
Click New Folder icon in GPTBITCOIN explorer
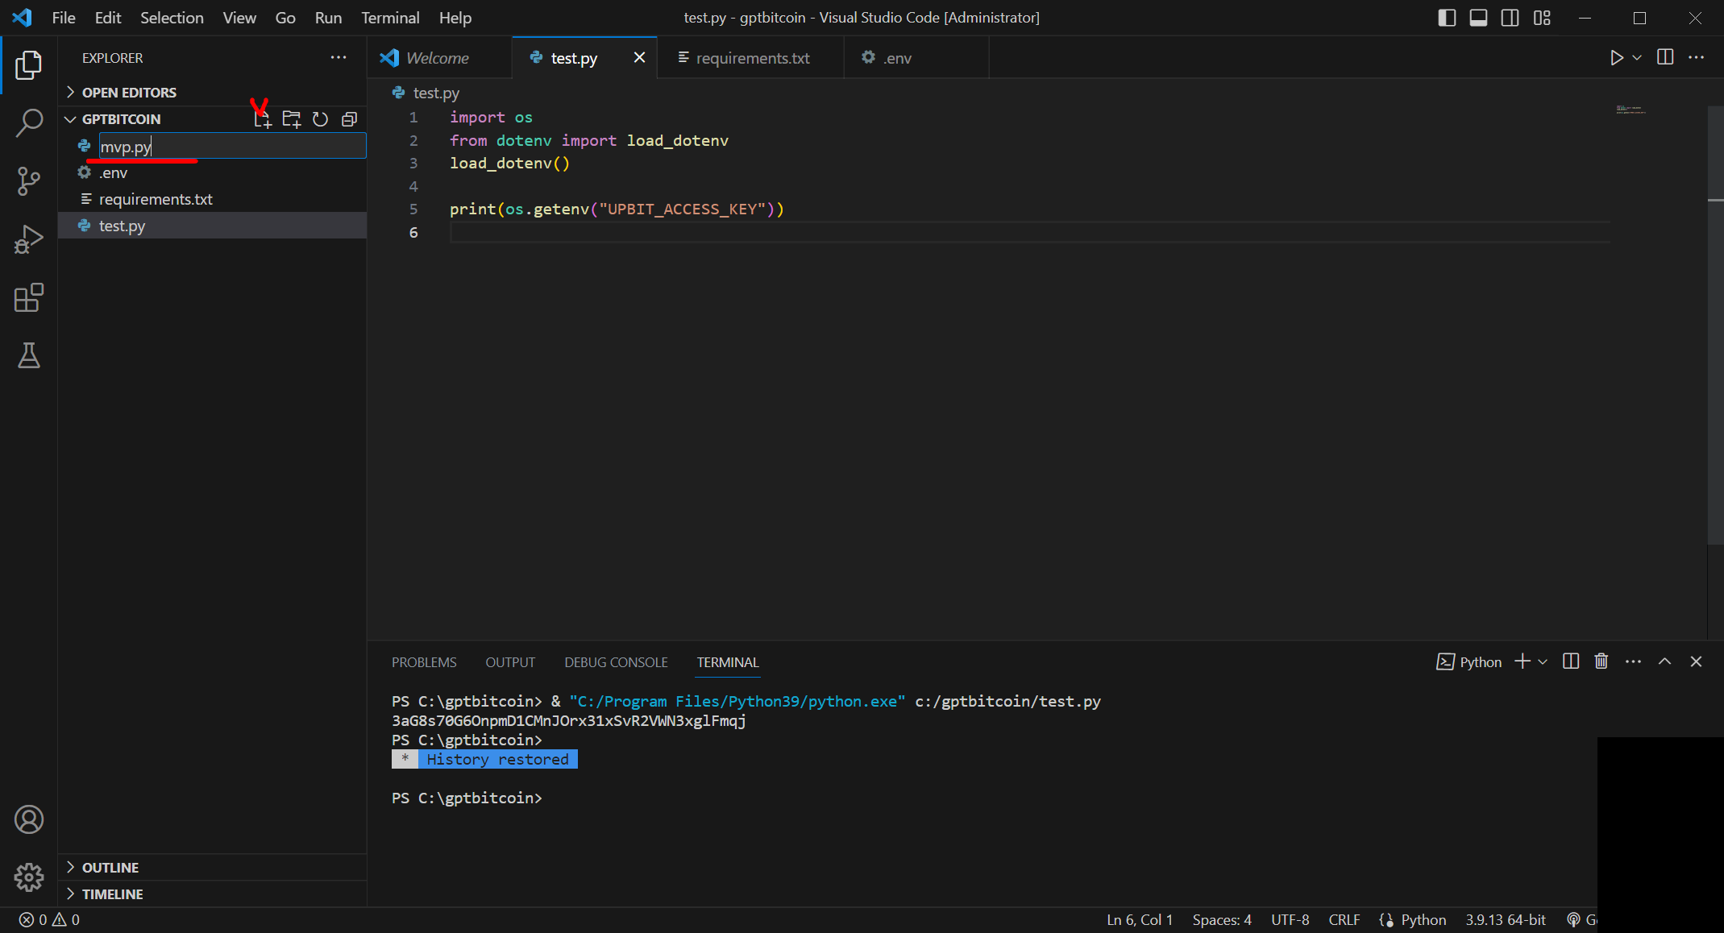(x=291, y=119)
